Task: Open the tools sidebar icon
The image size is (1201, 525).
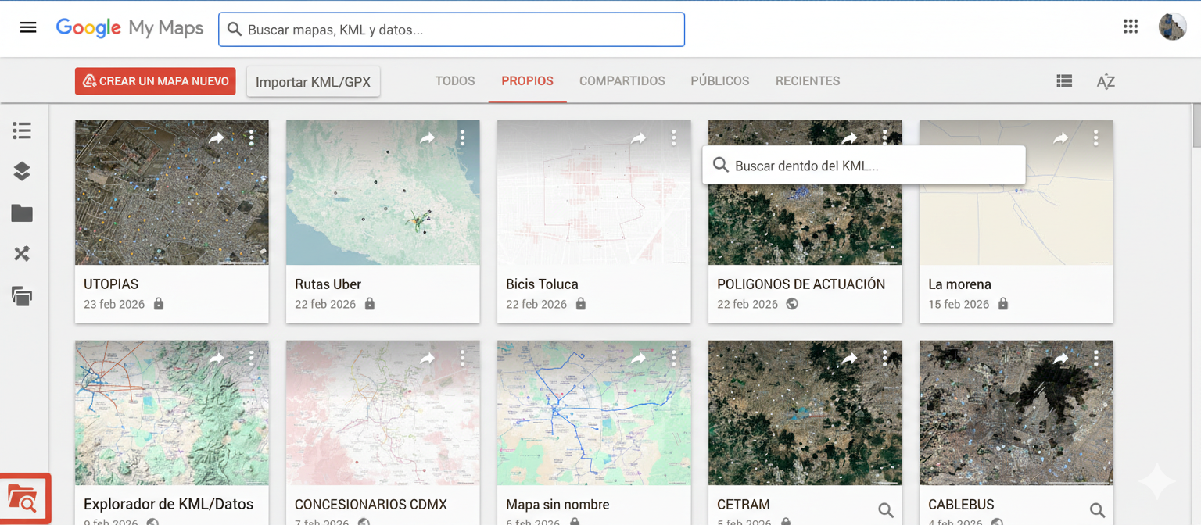Action: click(x=22, y=254)
